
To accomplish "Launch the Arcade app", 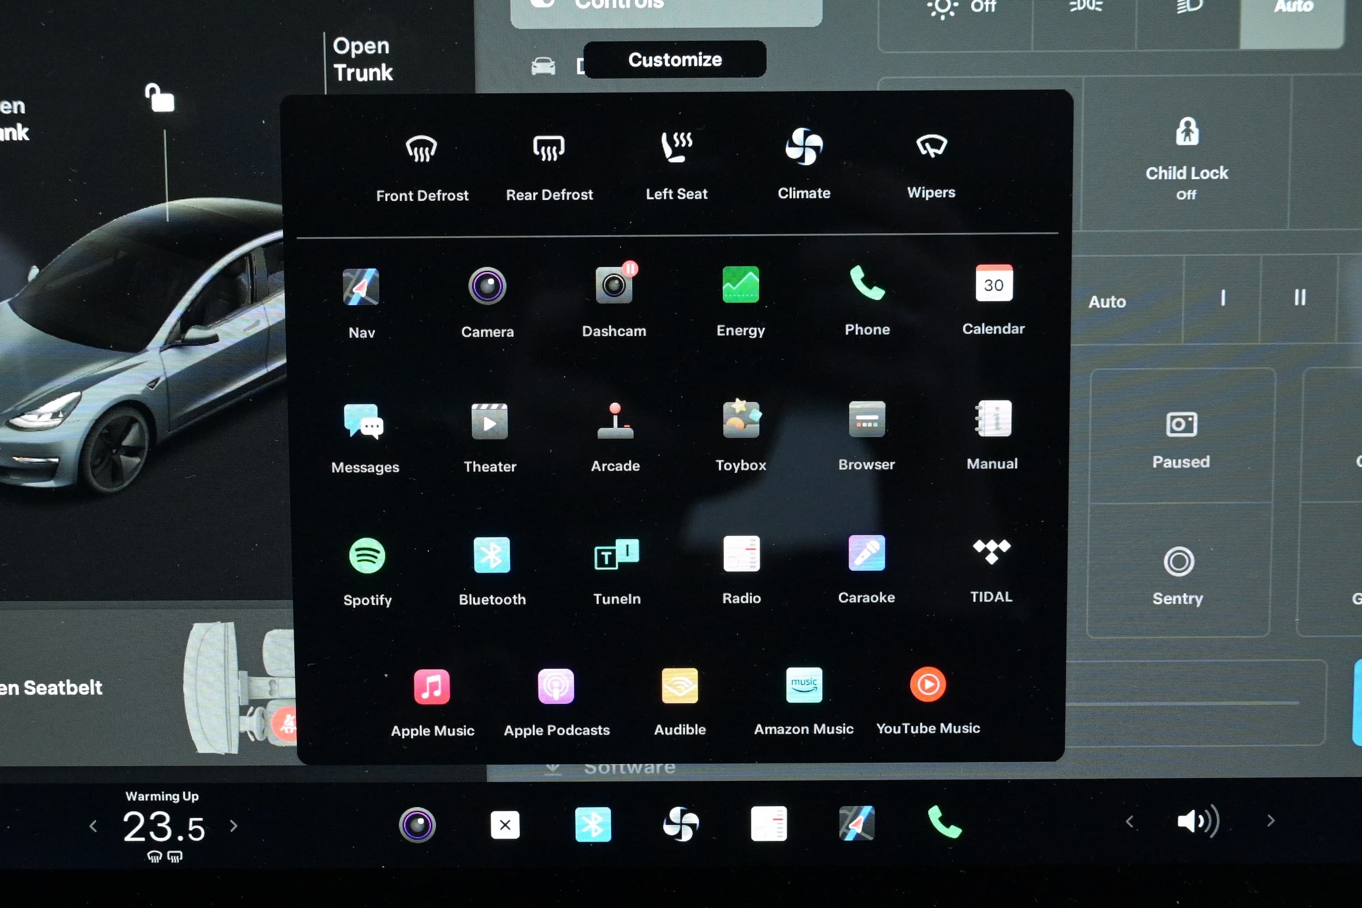I will pos(615,438).
